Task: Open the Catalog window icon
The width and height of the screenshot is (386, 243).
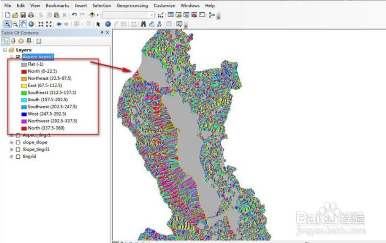Action: click(x=179, y=15)
